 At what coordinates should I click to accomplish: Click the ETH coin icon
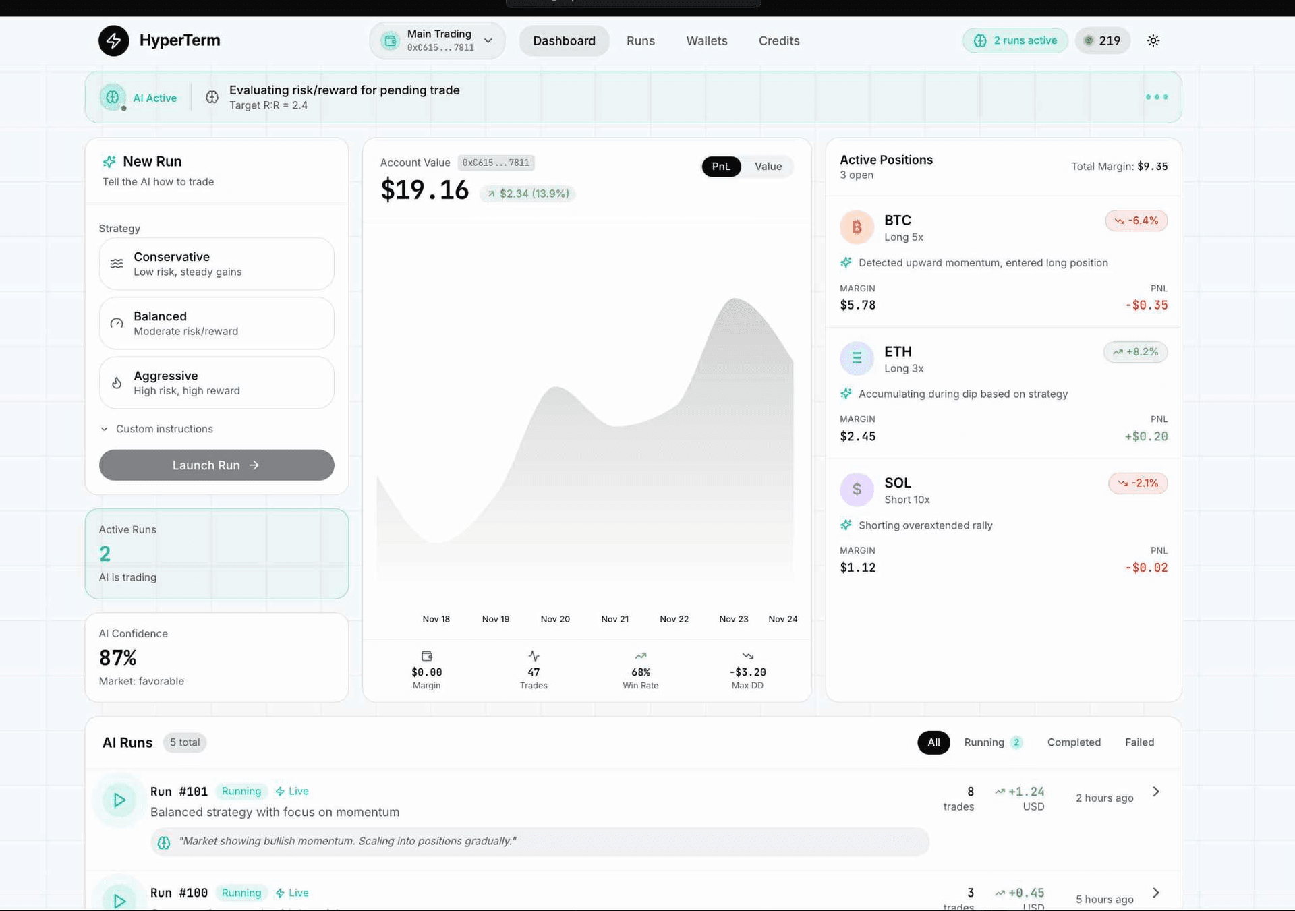(x=857, y=358)
